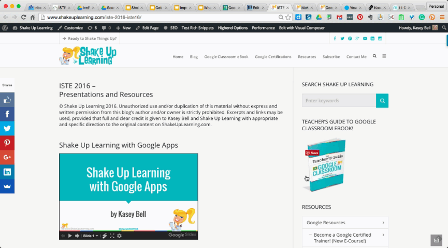Click the Enter keywords search field
Viewport: 448px width, 248px height.
[x=339, y=101]
